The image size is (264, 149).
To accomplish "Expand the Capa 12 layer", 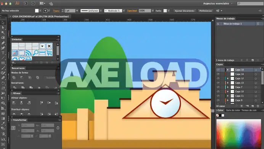I will (x=228, y=78).
